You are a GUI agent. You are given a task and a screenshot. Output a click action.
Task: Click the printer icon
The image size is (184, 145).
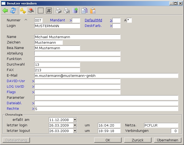pyautogui.click(x=59, y=11)
